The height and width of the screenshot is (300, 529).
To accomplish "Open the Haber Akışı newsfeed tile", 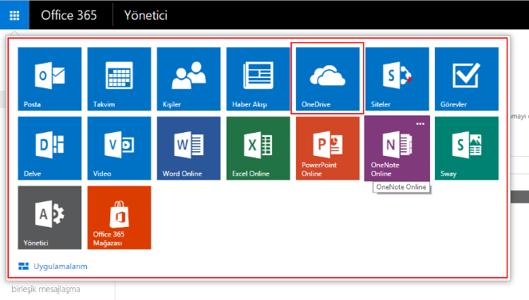I will (x=258, y=79).
